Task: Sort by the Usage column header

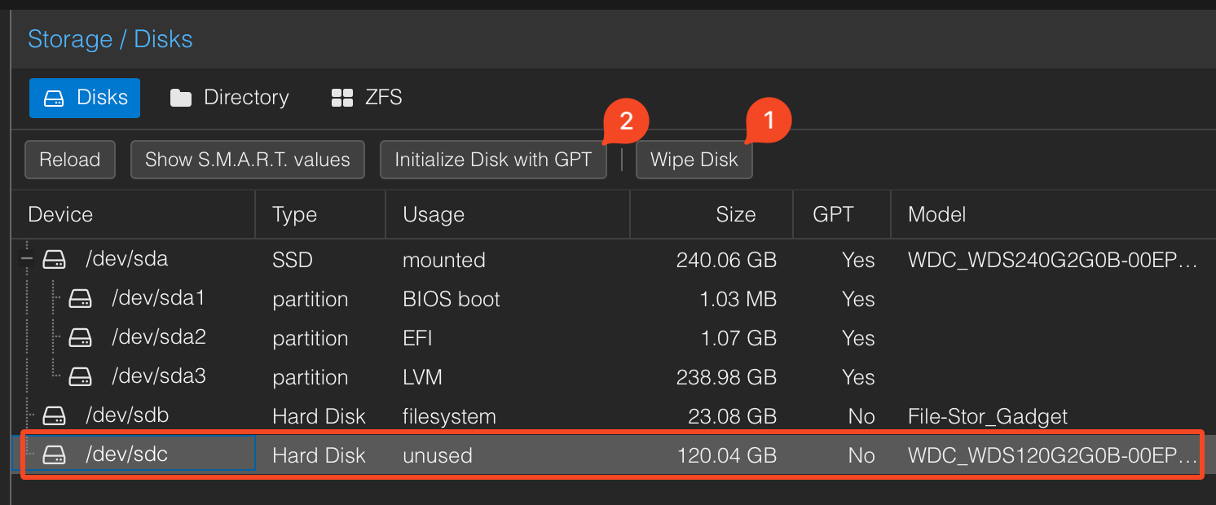Action: coord(508,215)
